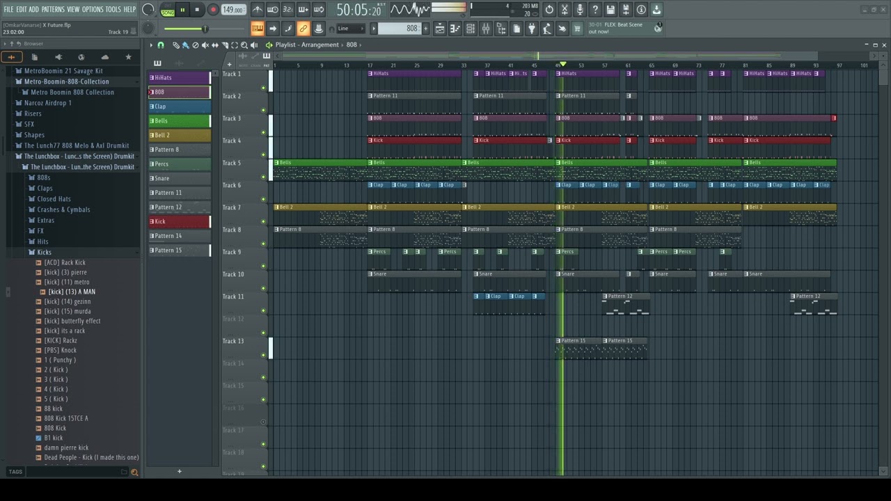Select '[kick] (13) A MAN' sample
This screenshot has width=891, height=501.
[x=72, y=292]
